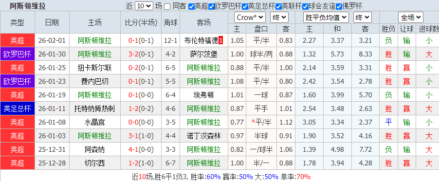Click 萨尔茨堡 away team

pos(204,54)
